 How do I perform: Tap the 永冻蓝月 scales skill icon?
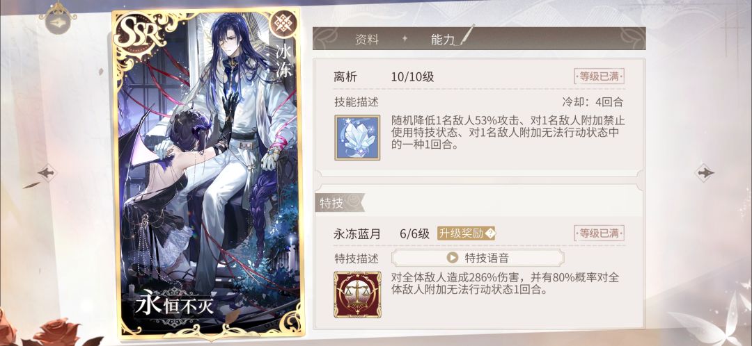tap(357, 295)
